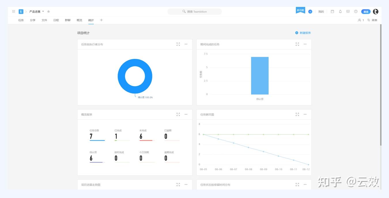Open the help question mark icon

[x=356, y=12]
